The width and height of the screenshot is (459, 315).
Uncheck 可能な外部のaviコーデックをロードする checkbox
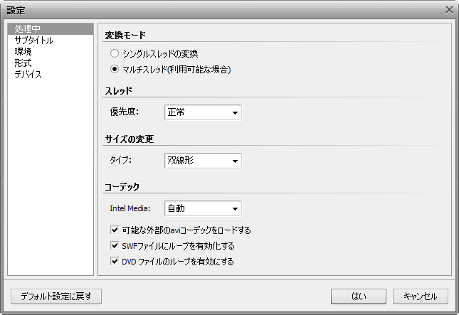pos(115,230)
